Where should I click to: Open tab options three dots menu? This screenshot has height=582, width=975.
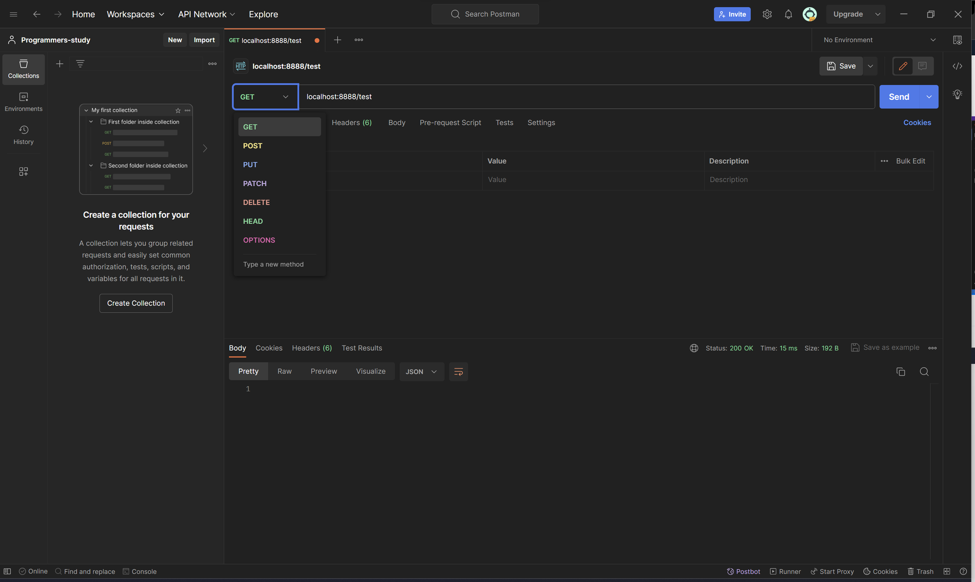359,40
